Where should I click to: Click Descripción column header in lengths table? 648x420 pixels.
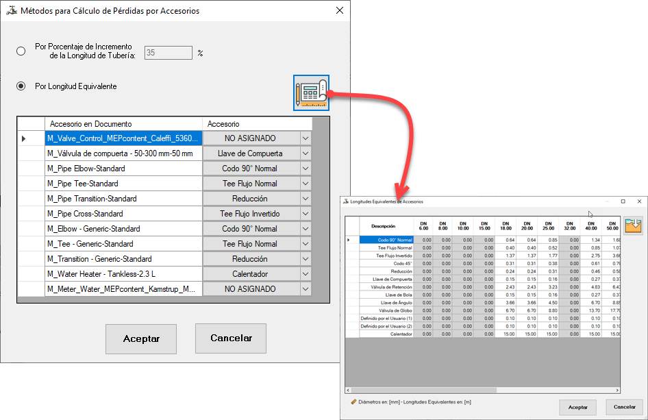pos(386,226)
